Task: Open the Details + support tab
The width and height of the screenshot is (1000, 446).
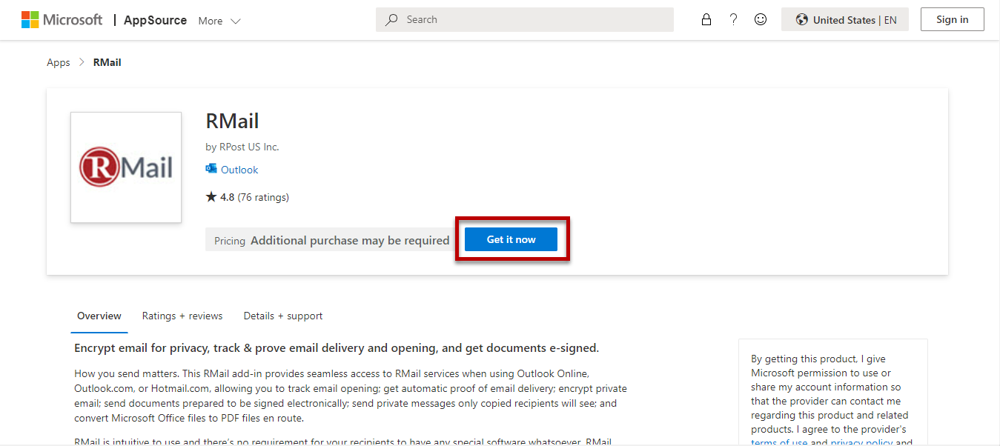Action: [282, 316]
